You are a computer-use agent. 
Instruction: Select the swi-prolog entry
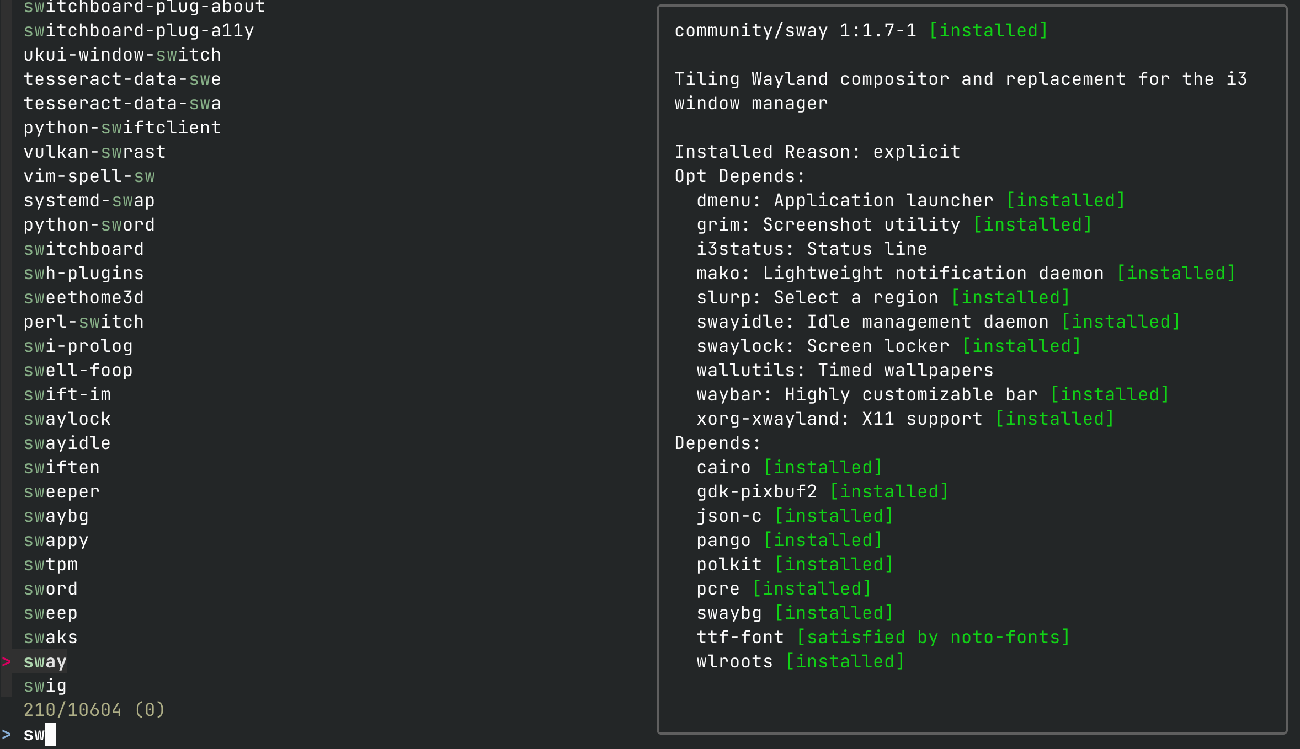pyautogui.click(x=78, y=346)
